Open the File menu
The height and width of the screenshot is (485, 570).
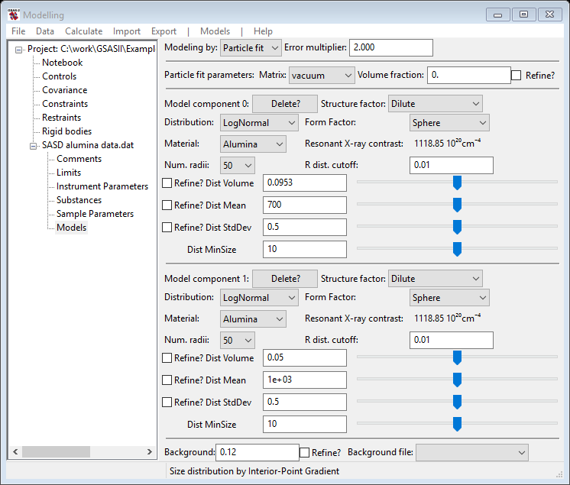click(18, 31)
